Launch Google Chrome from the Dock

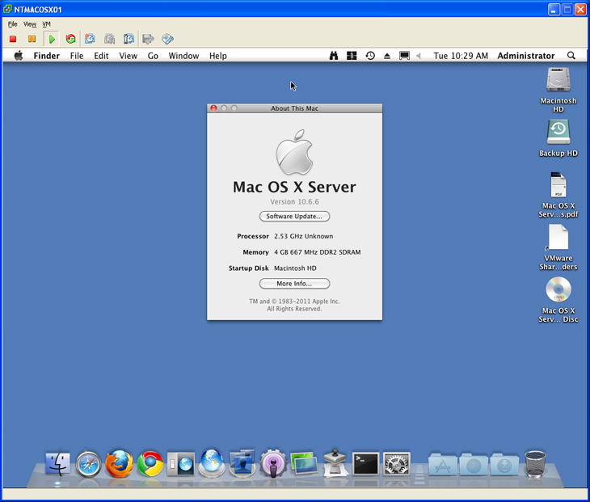(150, 464)
